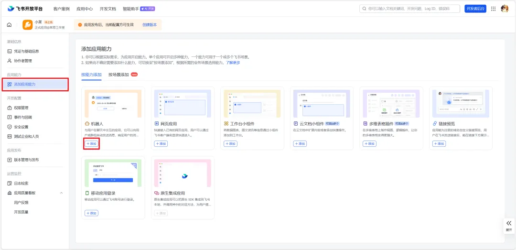Click the orange 小莱 app icon
516x250 pixels.
pos(27,25)
